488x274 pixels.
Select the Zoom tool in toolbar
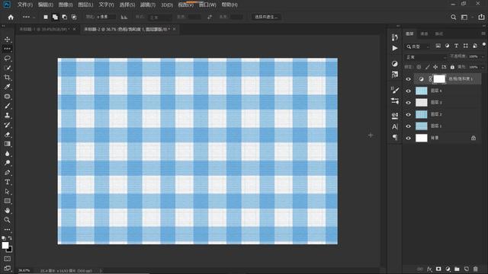coord(7,220)
